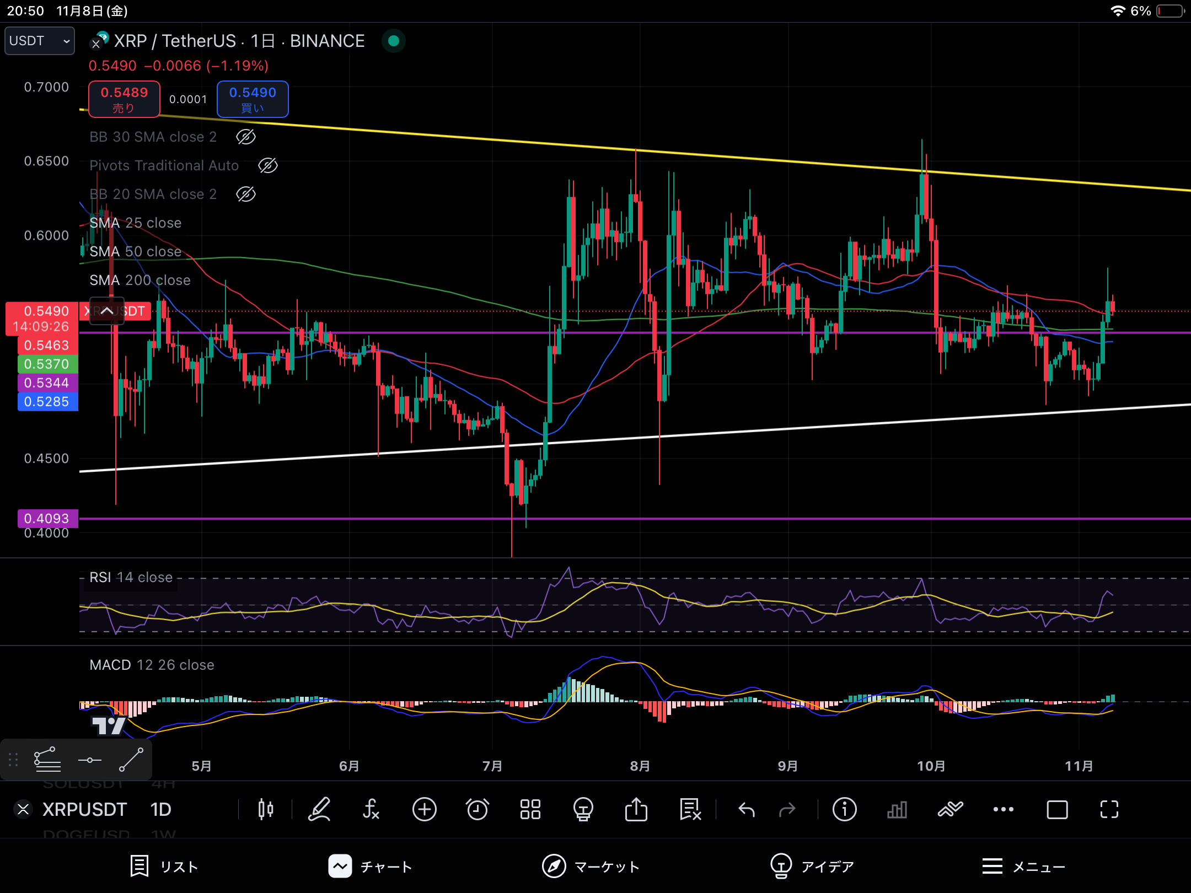Image resolution: width=1191 pixels, height=893 pixels.
Task: Tap the 0.5463 red price label
Action: (47, 345)
